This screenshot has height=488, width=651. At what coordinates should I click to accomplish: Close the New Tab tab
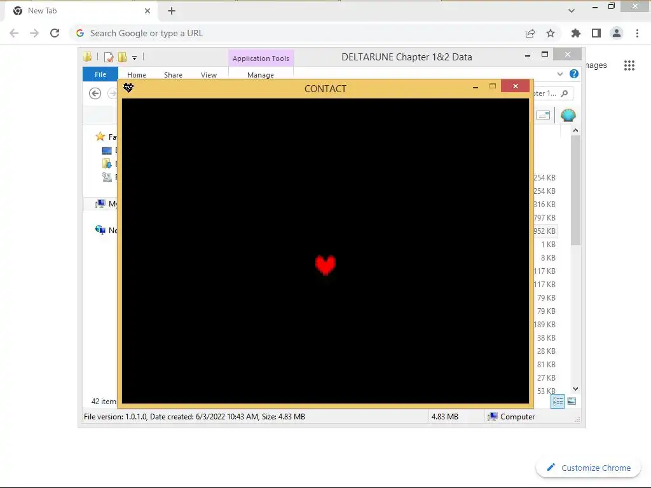point(147,11)
